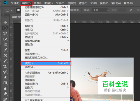Choose 填充(L)... menu entry
140x101 pixels.
46,63
